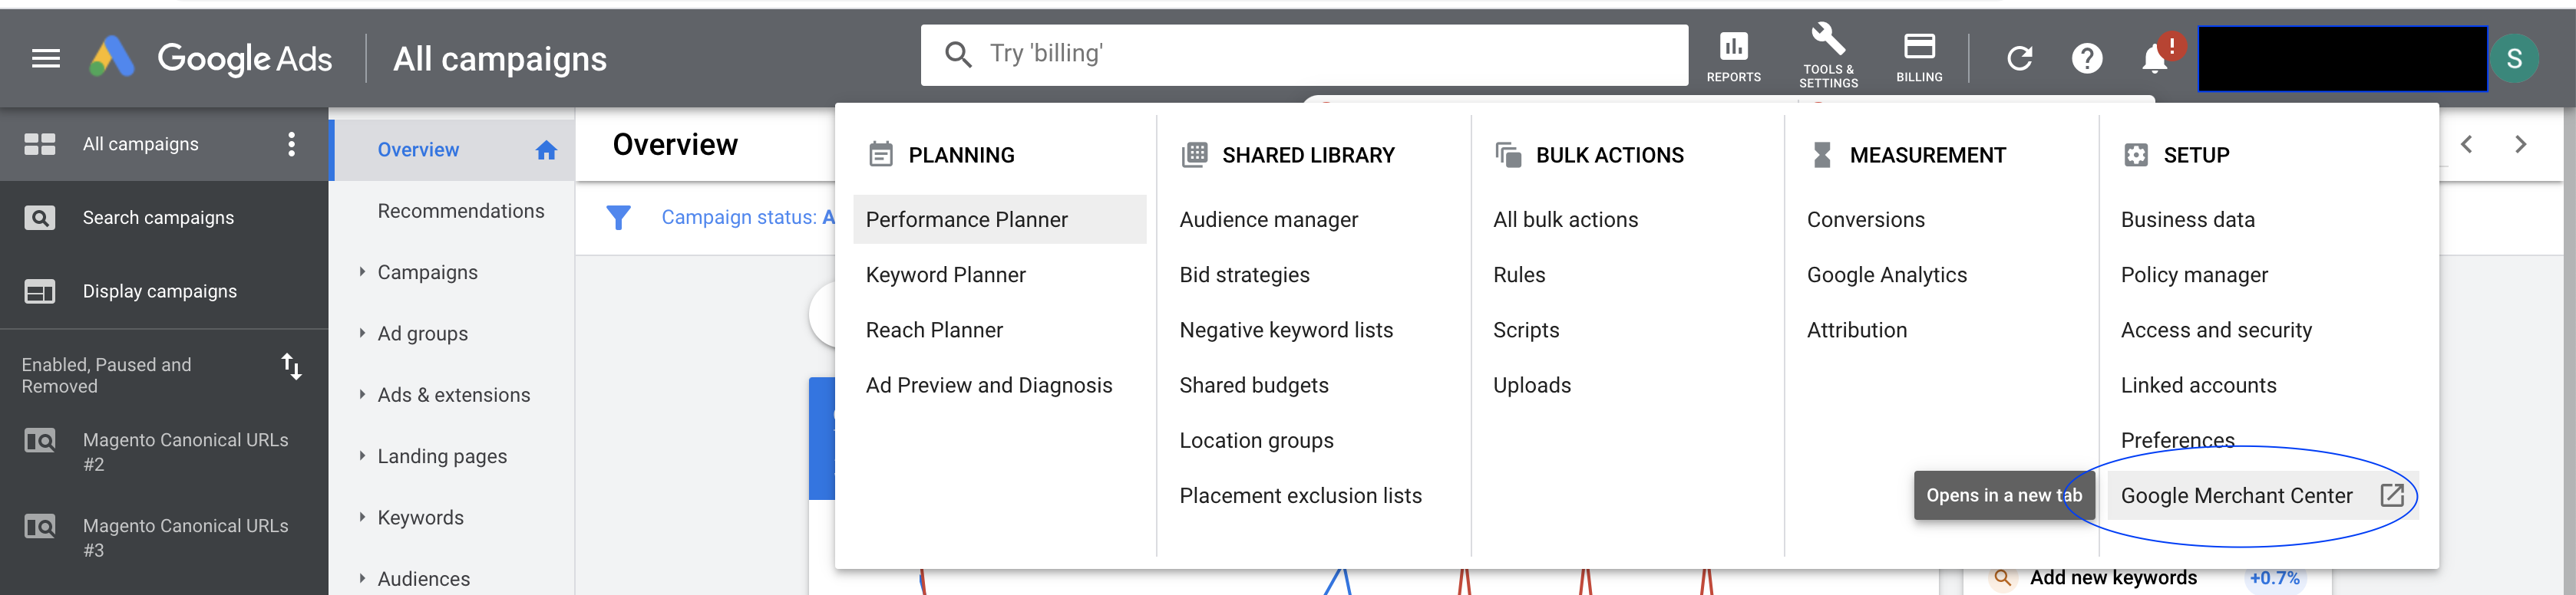Open the three-dot menu beside All campaigns
The height and width of the screenshot is (595, 2576).
(x=291, y=143)
